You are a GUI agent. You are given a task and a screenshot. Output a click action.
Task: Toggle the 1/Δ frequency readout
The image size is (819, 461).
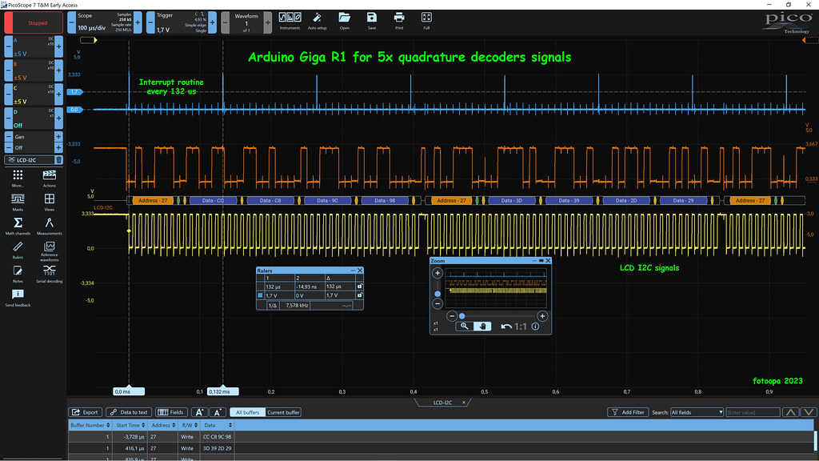pyautogui.click(x=273, y=305)
